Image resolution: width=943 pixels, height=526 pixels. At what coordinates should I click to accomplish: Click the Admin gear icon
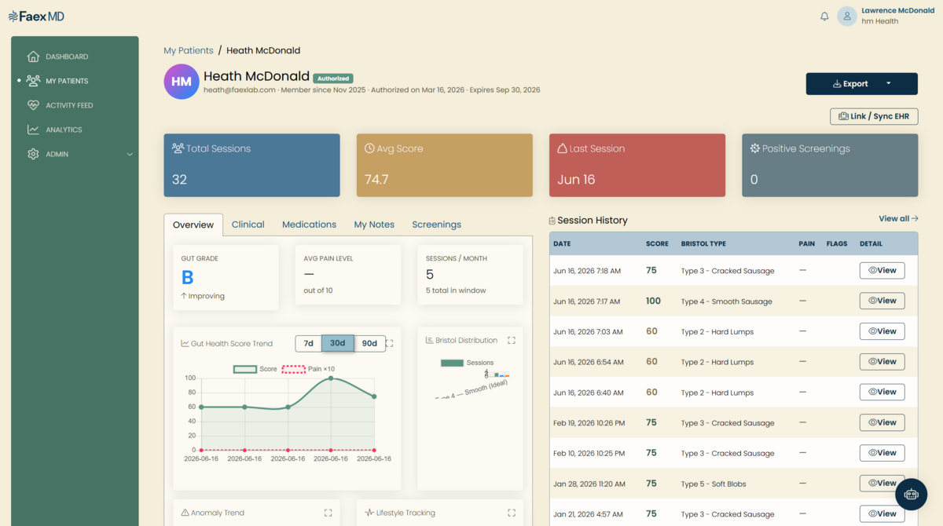point(33,154)
